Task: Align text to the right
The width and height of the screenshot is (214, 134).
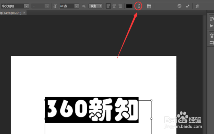Action: pos(120,6)
